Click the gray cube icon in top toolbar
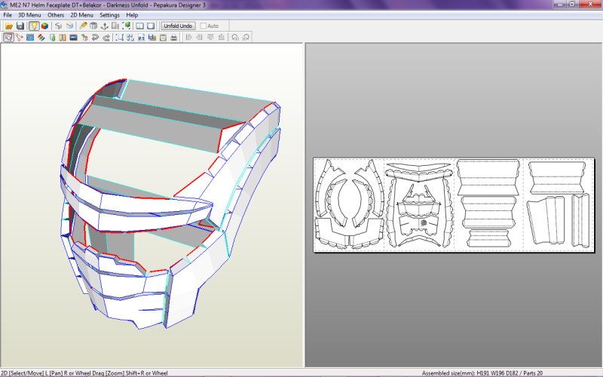 click(x=59, y=26)
